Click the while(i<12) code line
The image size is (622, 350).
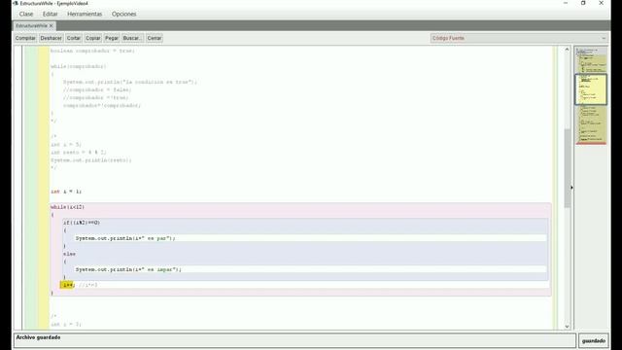point(67,207)
